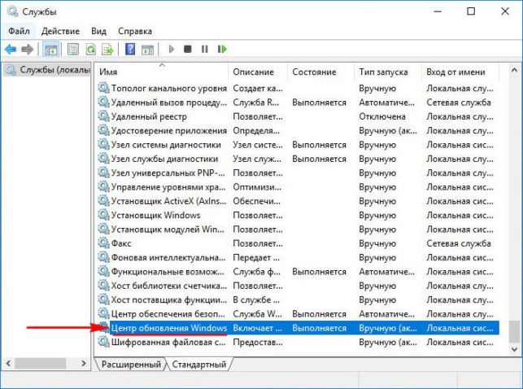Select Хост поставщика функции service
This screenshot has width=523, height=389.
[x=299, y=299]
